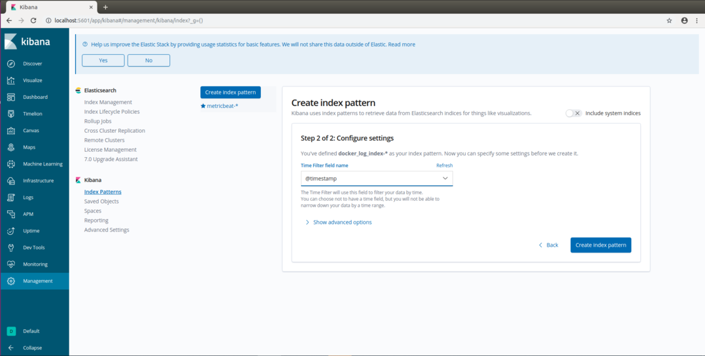Go Back to previous step
This screenshot has height=356, width=705.
[x=549, y=245]
